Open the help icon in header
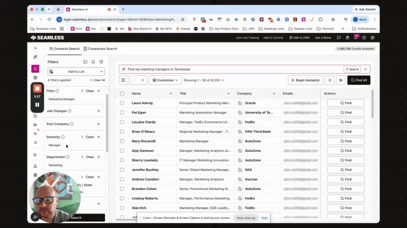Viewport: 407px width, 228px height. pyautogui.click(x=364, y=37)
